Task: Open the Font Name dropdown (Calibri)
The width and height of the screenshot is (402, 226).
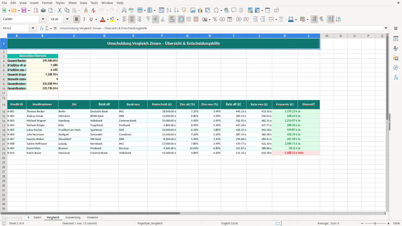Action: [43, 19]
